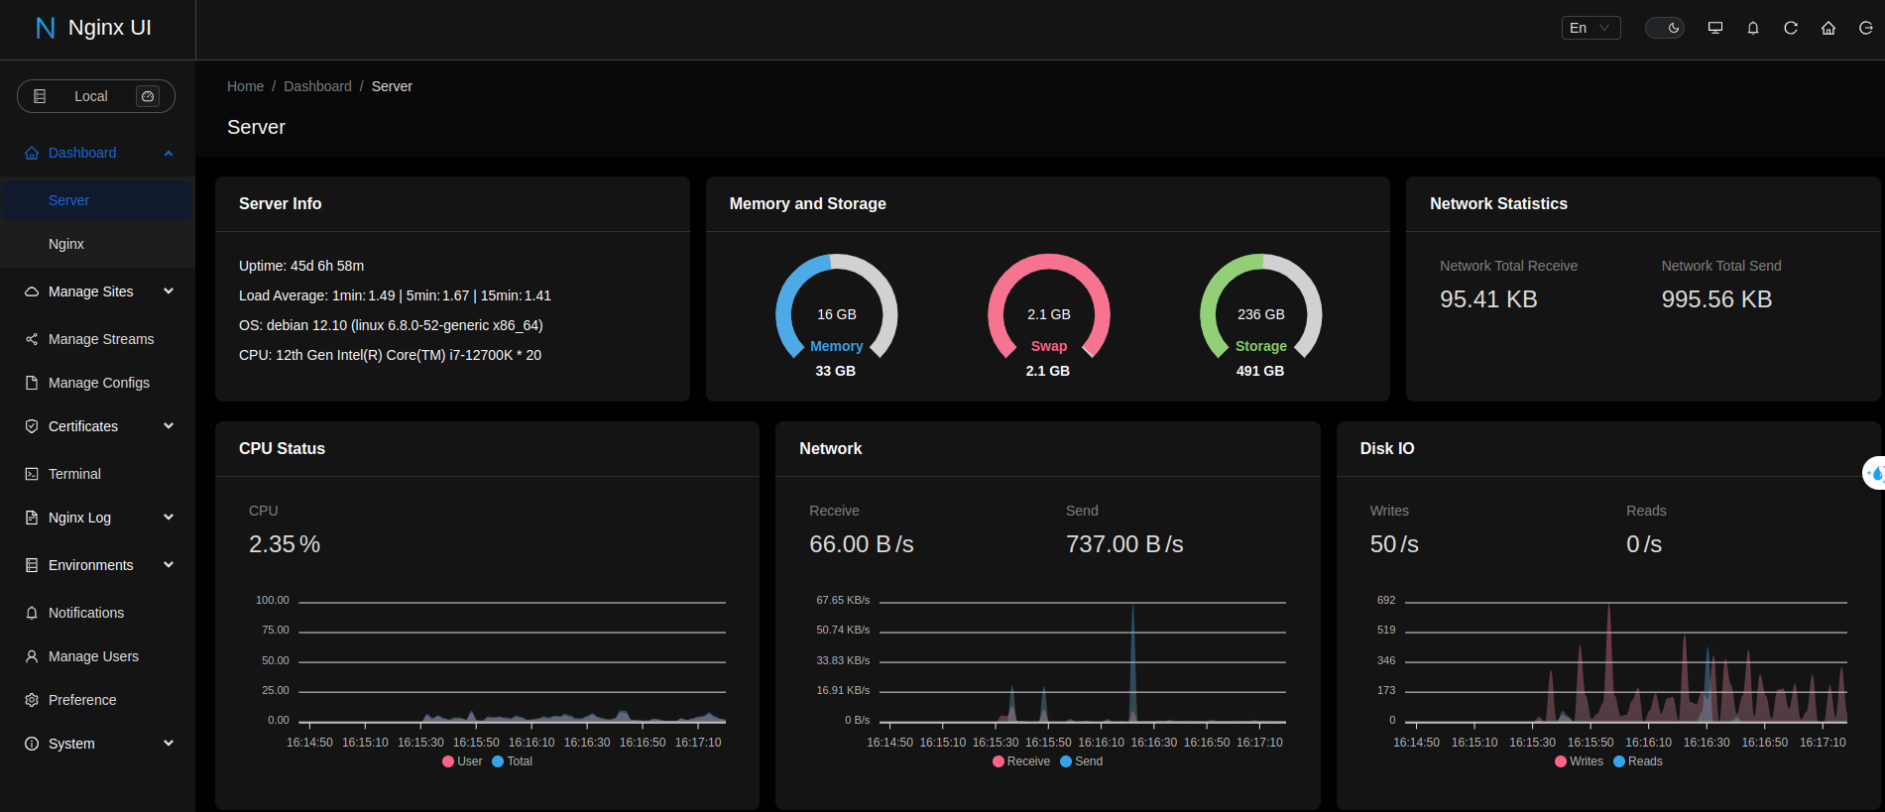
Task: Click the logout icon at top right
Action: click(x=1865, y=28)
